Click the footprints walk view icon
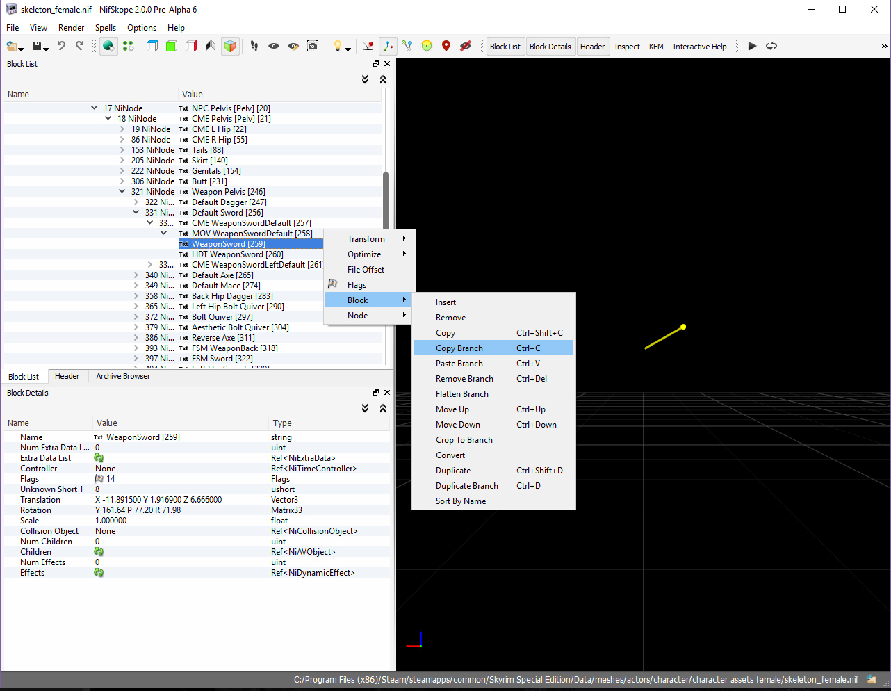This screenshot has height=691, width=891. [x=254, y=47]
